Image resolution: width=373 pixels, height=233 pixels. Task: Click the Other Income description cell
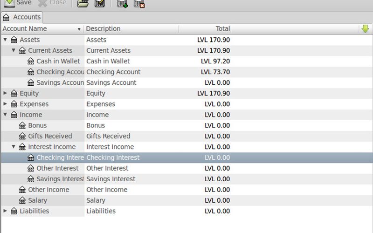107,190
